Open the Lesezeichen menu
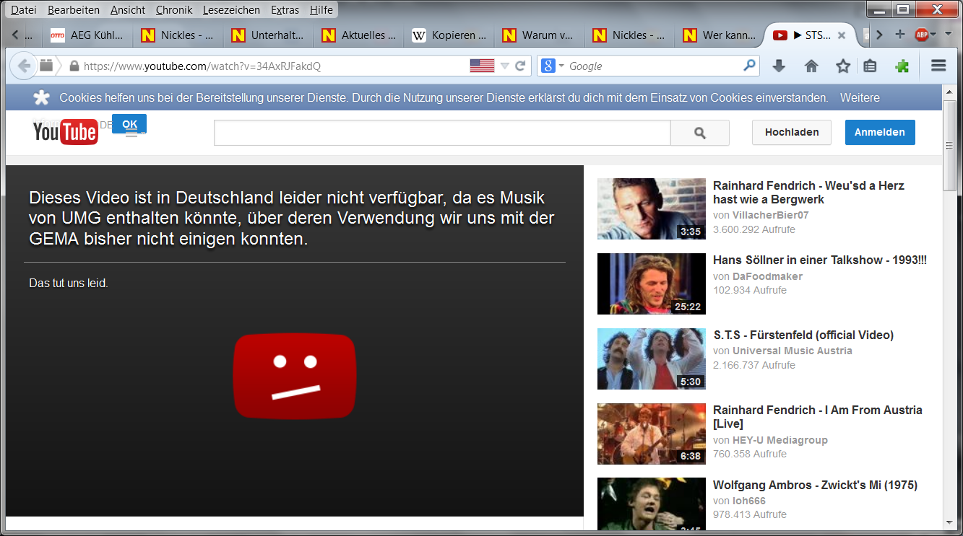The width and height of the screenshot is (963, 536). coord(232,10)
